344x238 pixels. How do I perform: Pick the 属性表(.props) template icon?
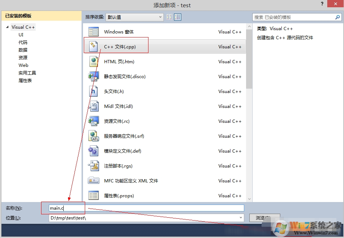94,195
